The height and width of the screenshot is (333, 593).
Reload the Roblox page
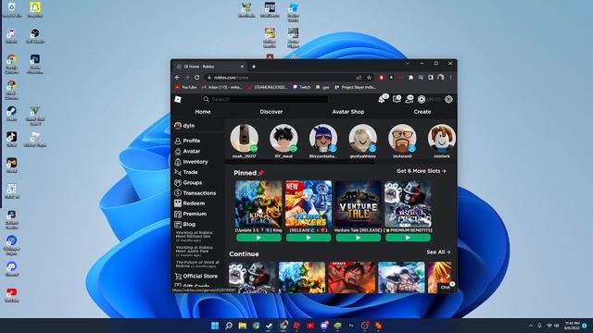click(x=197, y=78)
